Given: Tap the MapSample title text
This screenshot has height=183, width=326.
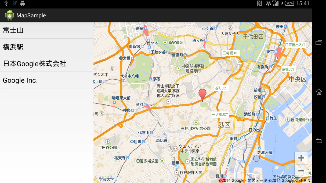Looking at the screenshot, I should [31, 16].
